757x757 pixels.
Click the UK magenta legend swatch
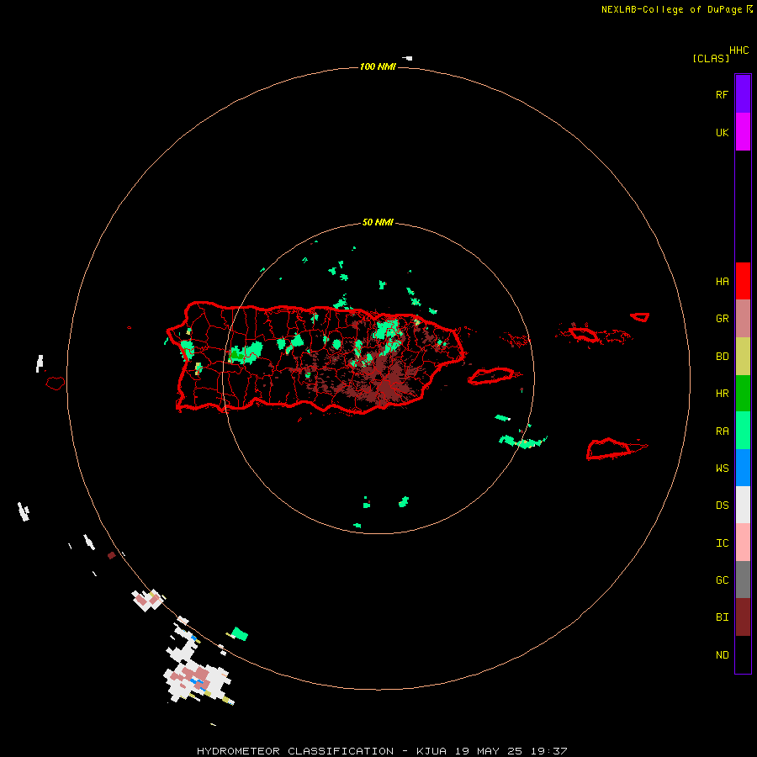coord(743,132)
